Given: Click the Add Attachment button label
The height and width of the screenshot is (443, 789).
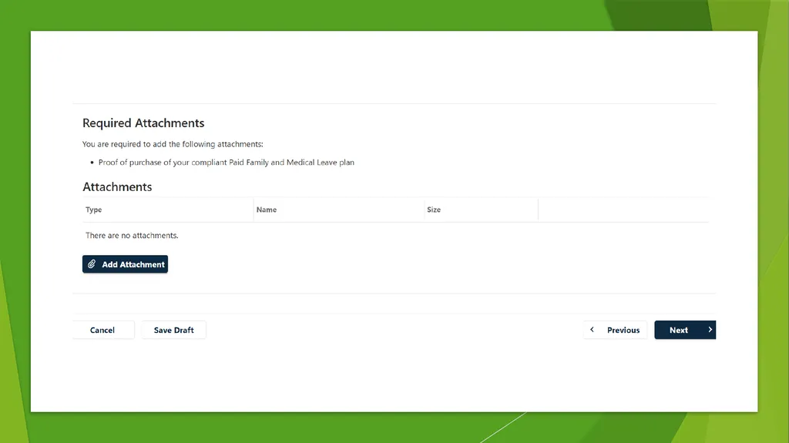Looking at the screenshot, I should [133, 264].
